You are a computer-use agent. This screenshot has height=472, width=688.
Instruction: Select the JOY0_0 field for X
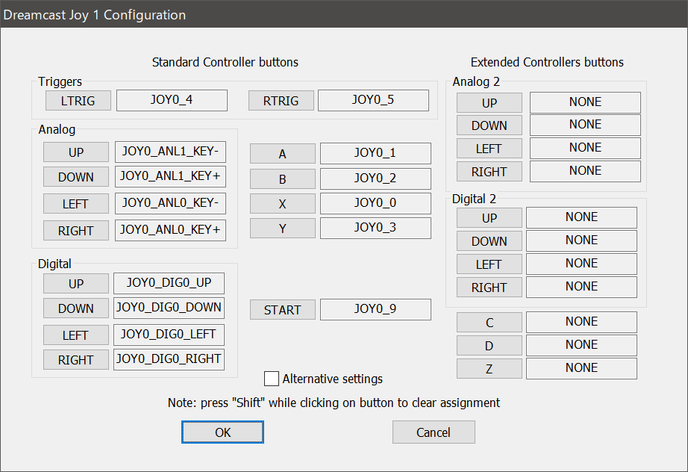[x=375, y=203]
